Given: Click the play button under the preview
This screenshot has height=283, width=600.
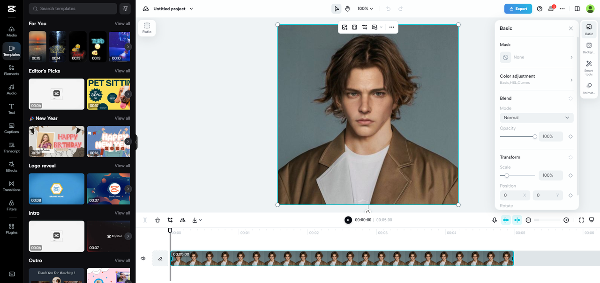Looking at the screenshot, I should (348, 220).
